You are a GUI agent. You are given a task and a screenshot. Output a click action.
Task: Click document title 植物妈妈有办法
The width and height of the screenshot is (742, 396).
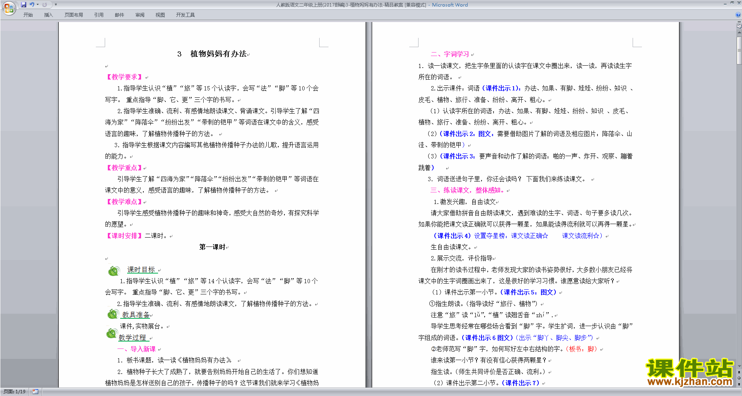(x=218, y=54)
